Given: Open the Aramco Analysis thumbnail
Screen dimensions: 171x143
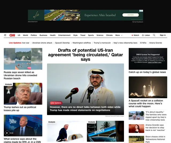Looking at the screenshot, I should pos(105,131).
